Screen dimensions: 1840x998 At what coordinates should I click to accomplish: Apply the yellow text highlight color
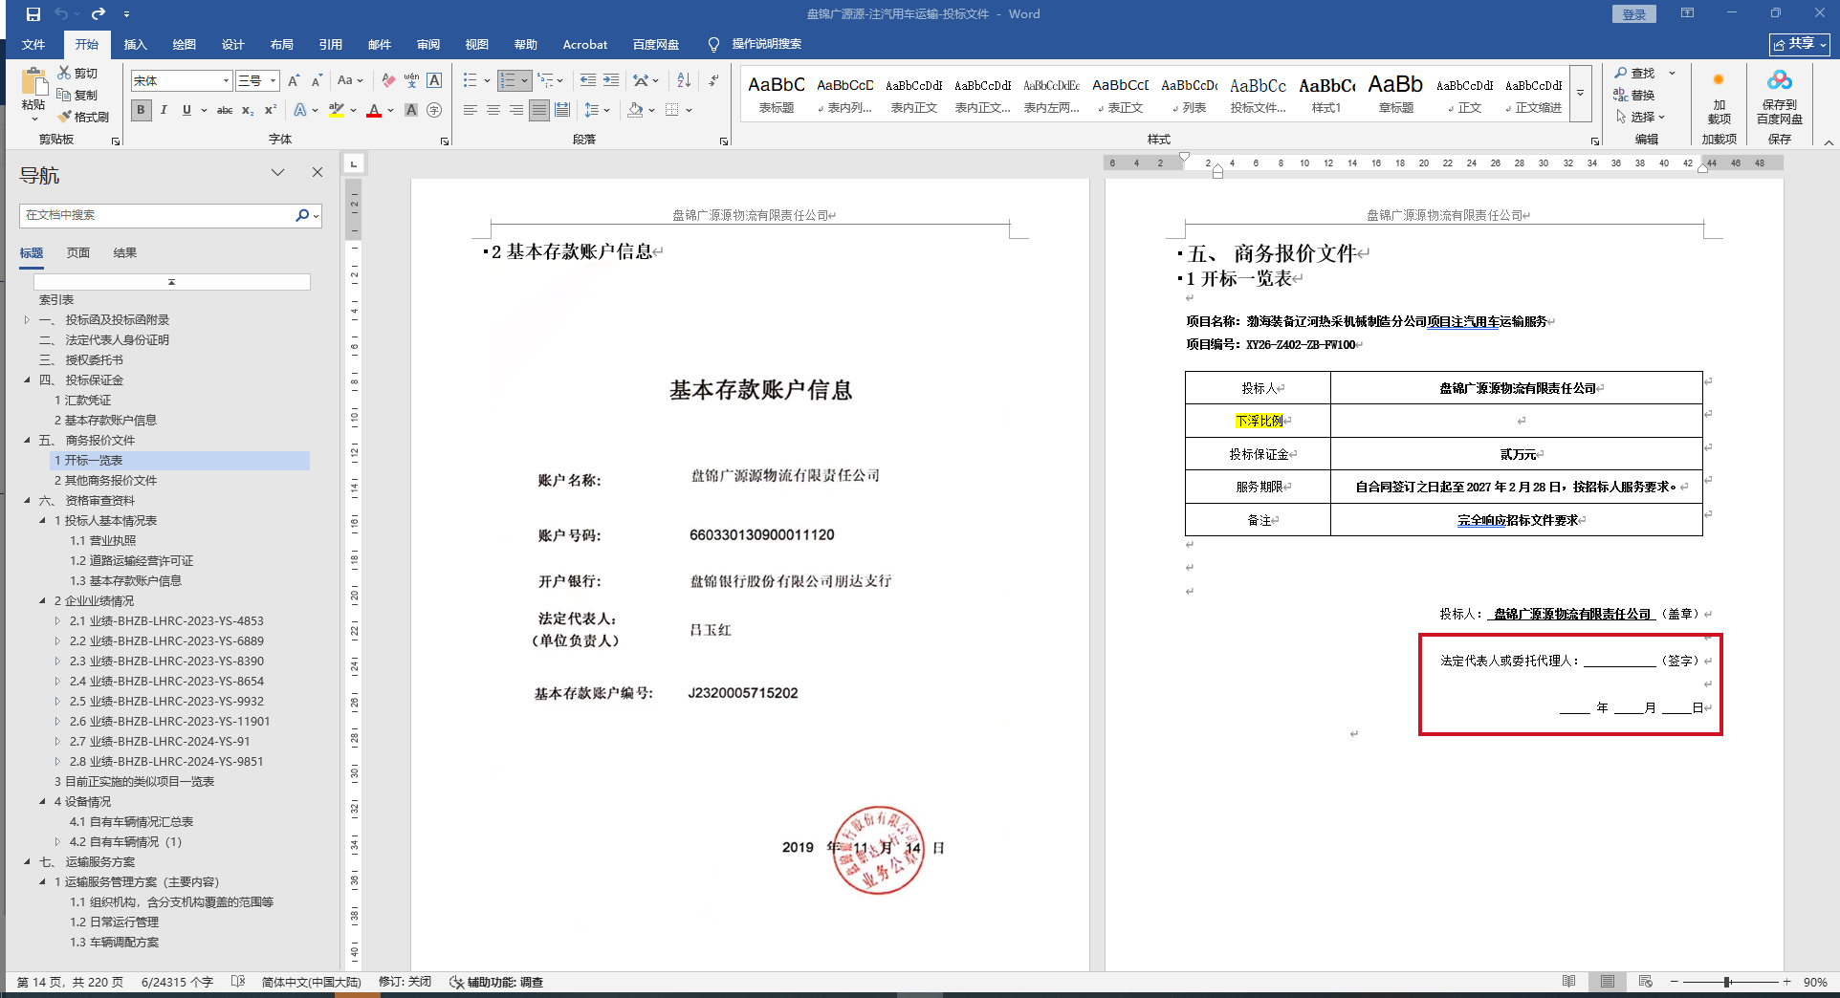click(x=336, y=110)
